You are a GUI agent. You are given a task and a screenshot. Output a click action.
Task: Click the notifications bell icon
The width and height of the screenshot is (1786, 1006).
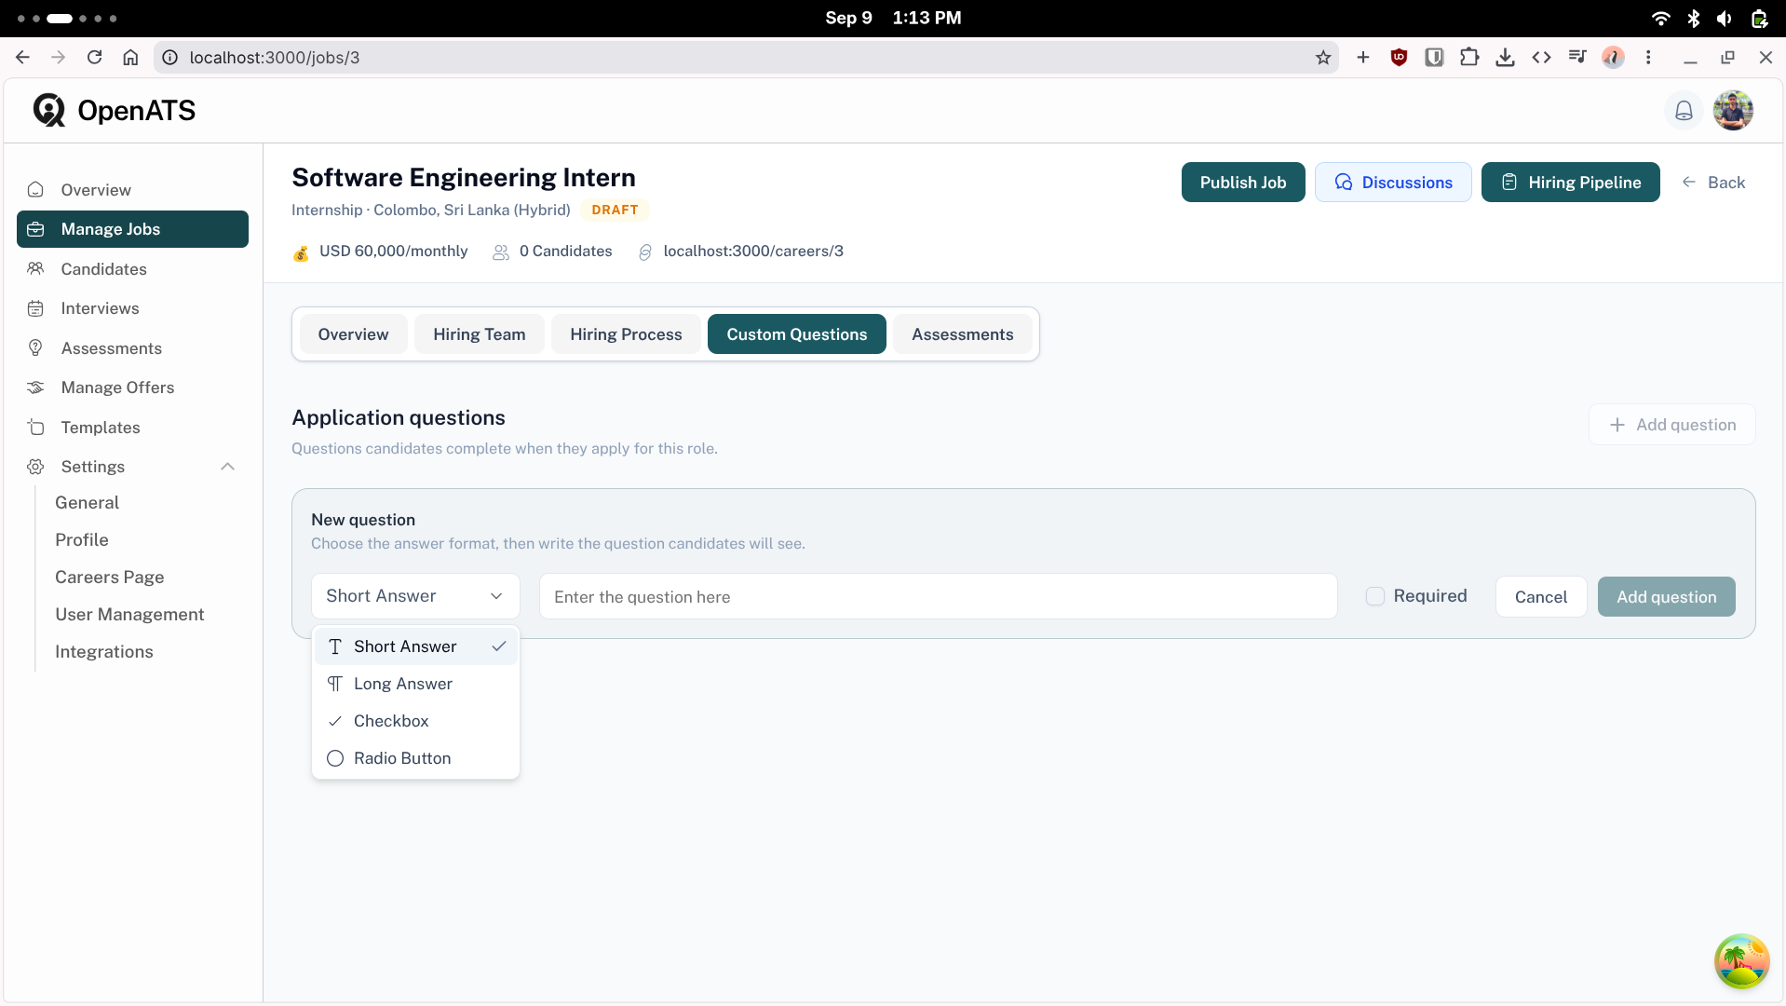coord(1684,111)
